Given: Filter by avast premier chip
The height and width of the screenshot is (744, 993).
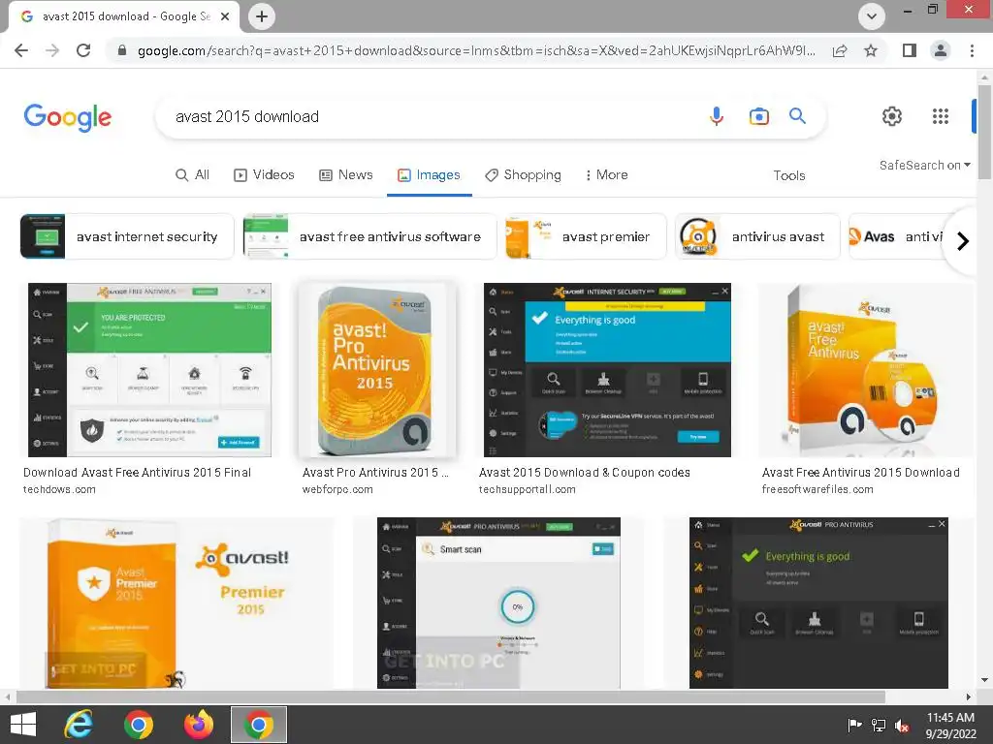Looking at the screenshot, I should 586,236.
